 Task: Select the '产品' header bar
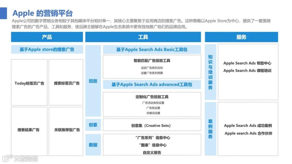[x=47, y=37]
